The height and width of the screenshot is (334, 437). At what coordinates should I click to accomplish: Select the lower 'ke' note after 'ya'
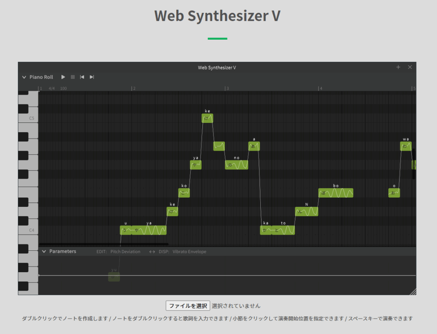click(172, 212)
